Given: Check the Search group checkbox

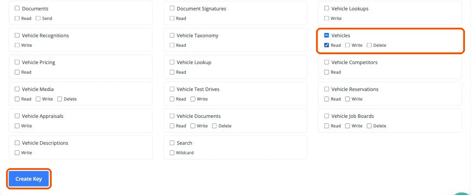Looking at the screenshot, I should tap(172, 143).
